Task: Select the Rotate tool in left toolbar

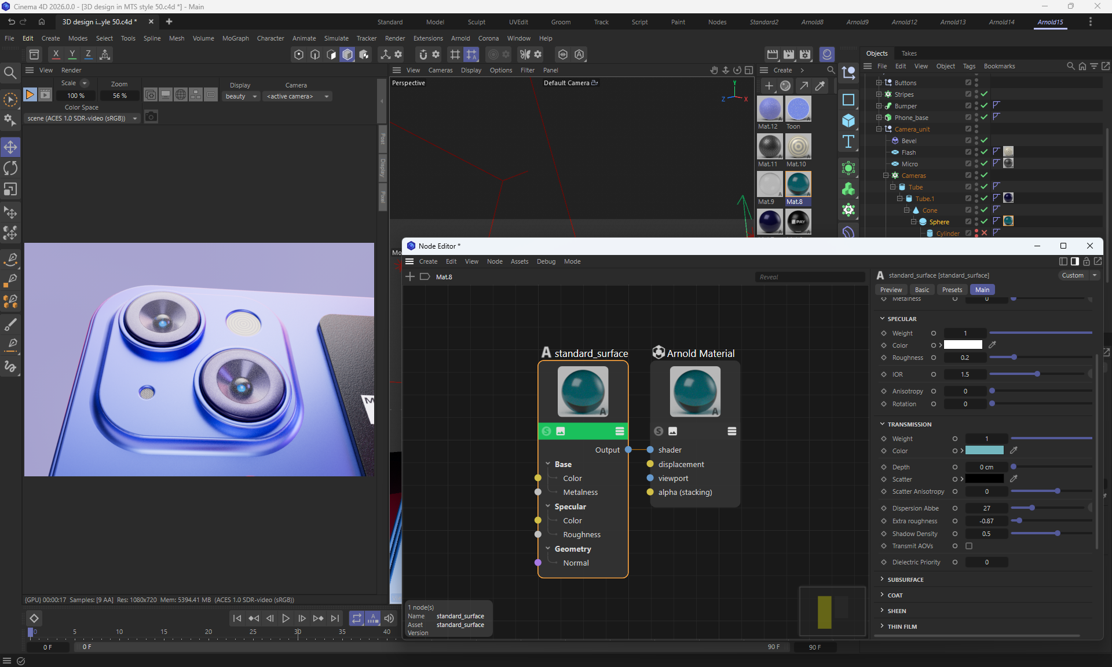Action: tap(10, 168)
